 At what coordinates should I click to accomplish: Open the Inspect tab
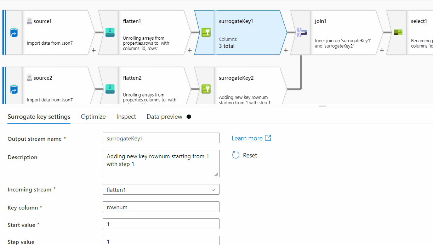126,117
